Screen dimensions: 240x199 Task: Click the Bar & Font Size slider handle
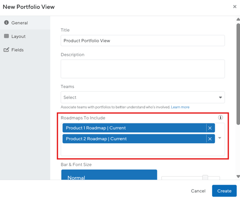point(205,178)
